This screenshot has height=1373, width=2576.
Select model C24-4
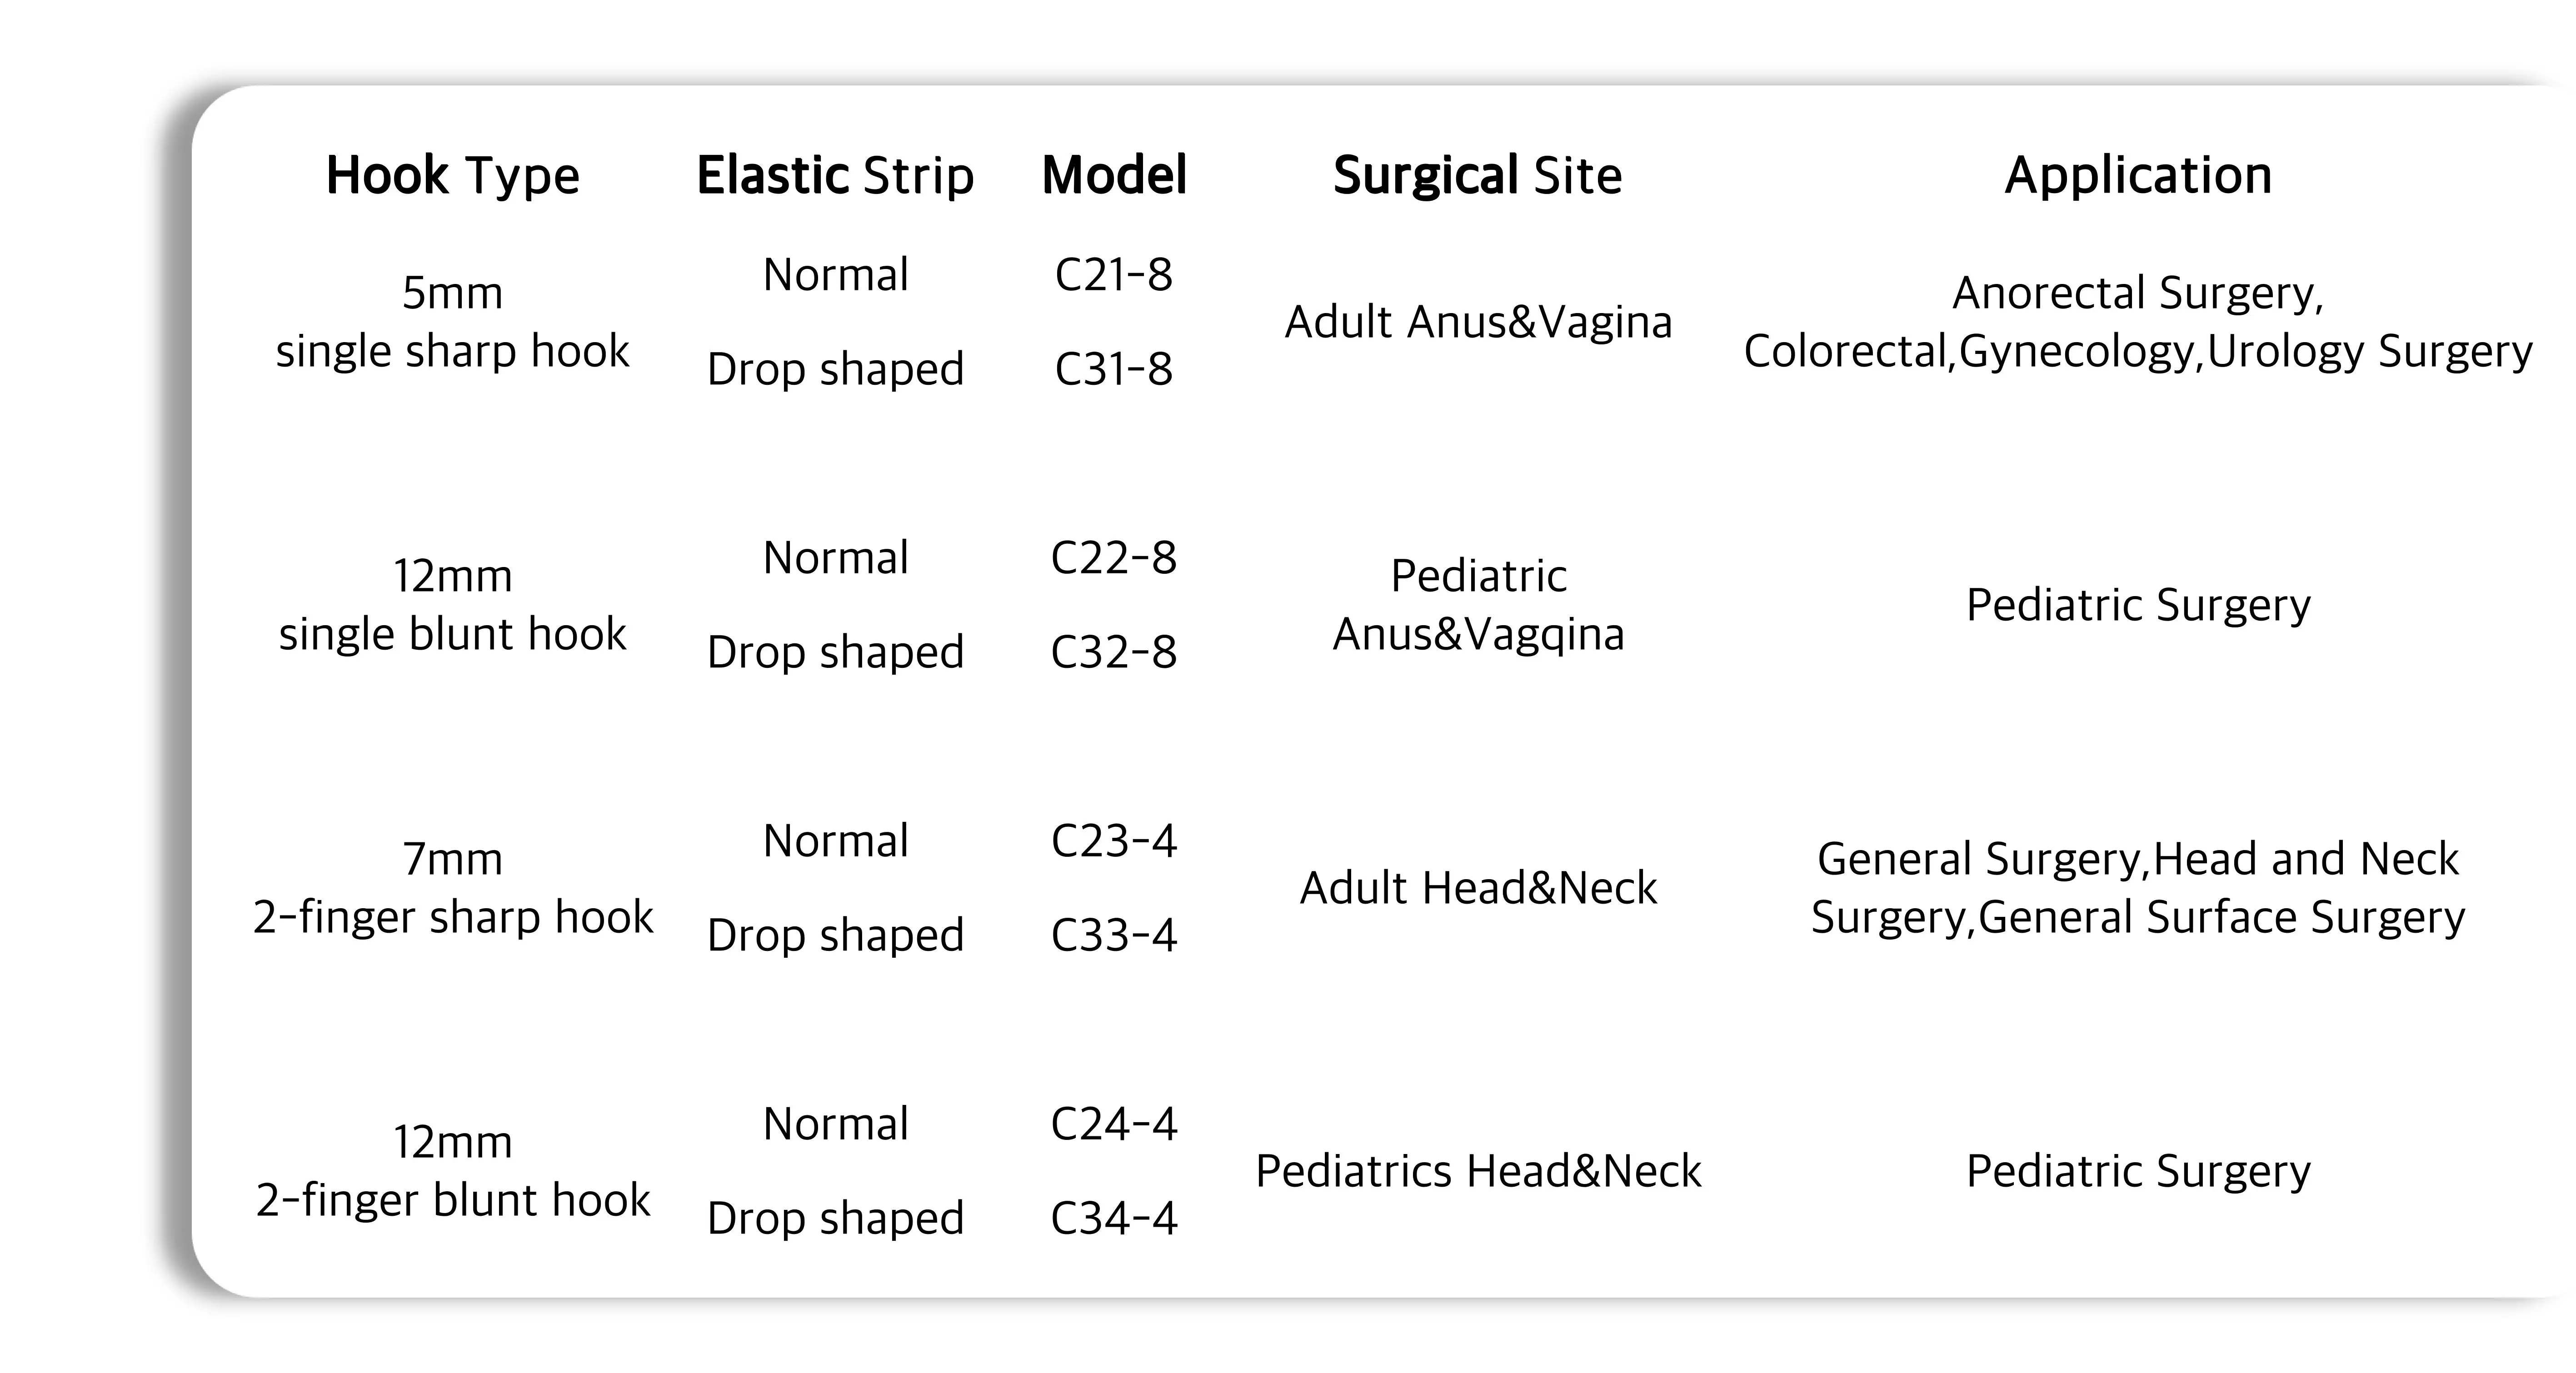click(x=1114, y=1124)
